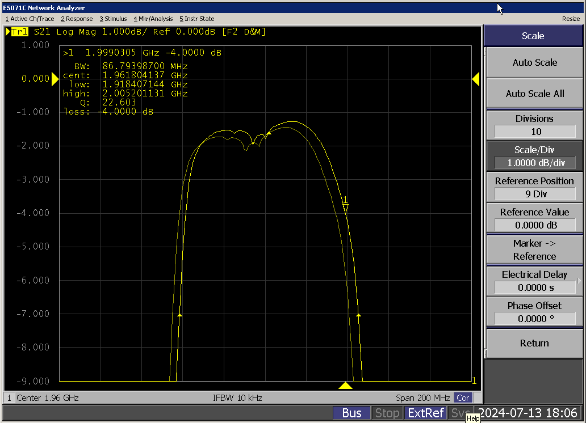The image size is (586, 423).
Task: Click the Bus trigger status indicator
Action: pos(351,413)
